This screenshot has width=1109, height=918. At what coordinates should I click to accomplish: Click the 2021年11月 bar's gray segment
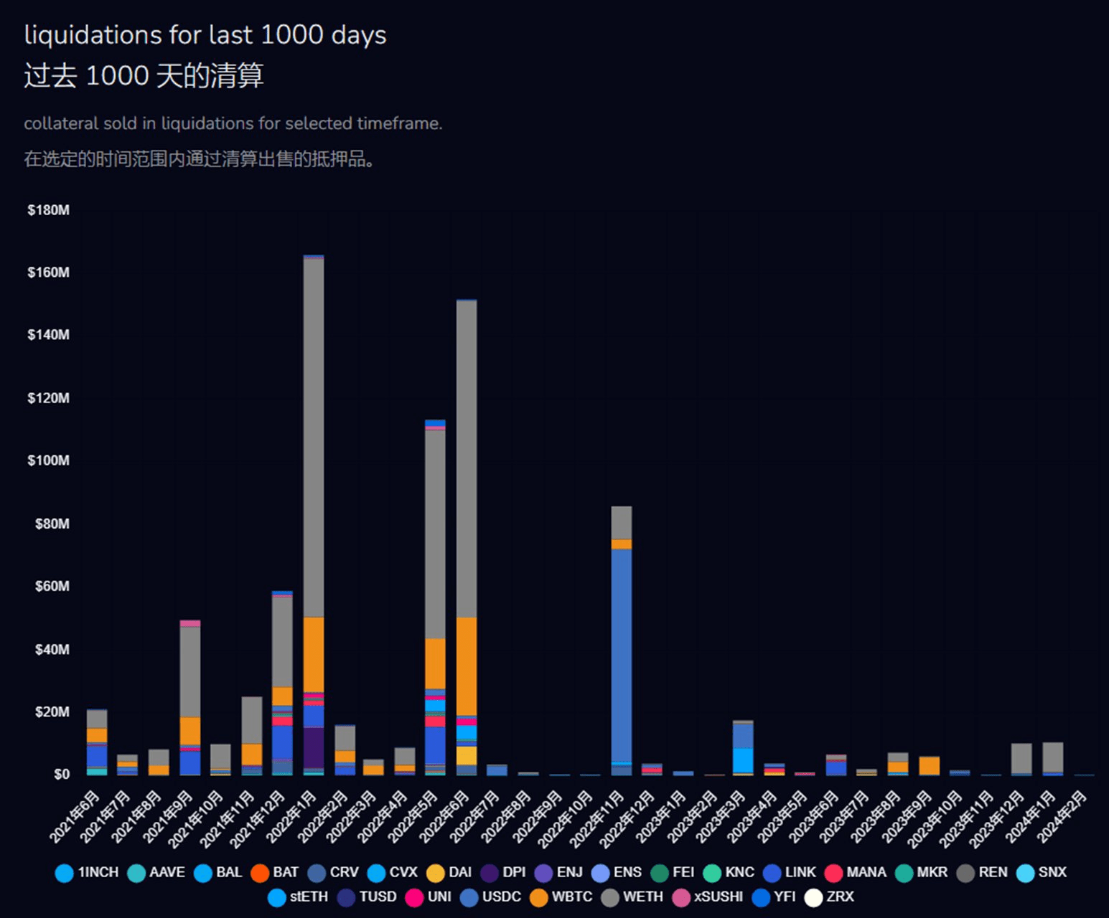point(252,721)
